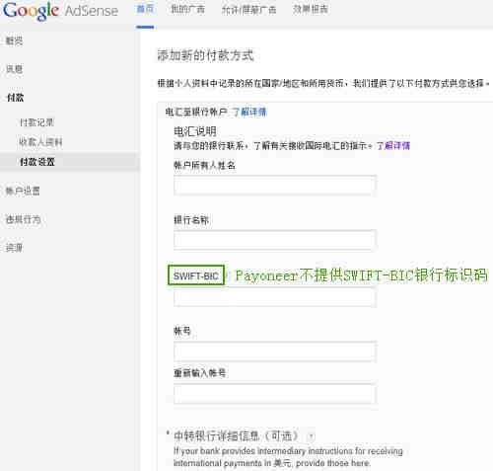Image resolution: width=493 pixels, height=471 pixels.
Task: Open 帐户设置 in the sidebar
Action: click(x=23, y=191)
